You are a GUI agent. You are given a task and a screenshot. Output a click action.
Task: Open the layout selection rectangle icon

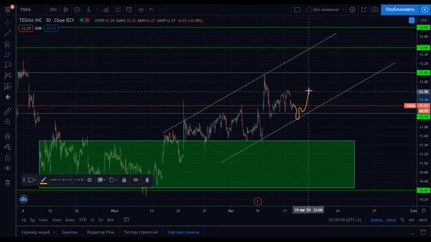297,9
